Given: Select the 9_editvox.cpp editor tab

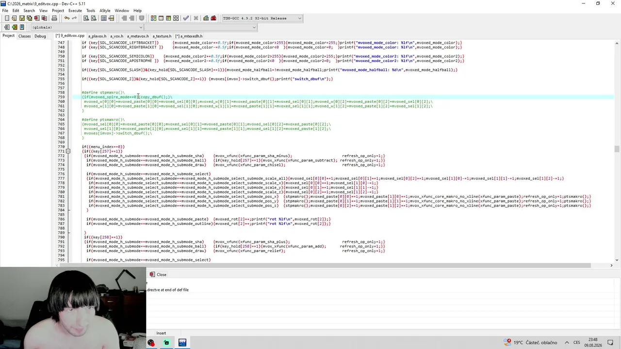Looking at the screenshot, I should (70, 36).
